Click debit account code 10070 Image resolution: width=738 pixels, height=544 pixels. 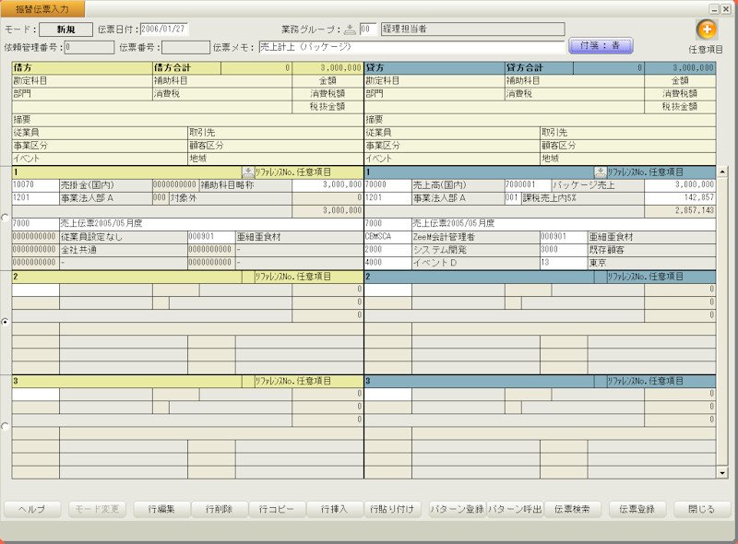(36, 185)
